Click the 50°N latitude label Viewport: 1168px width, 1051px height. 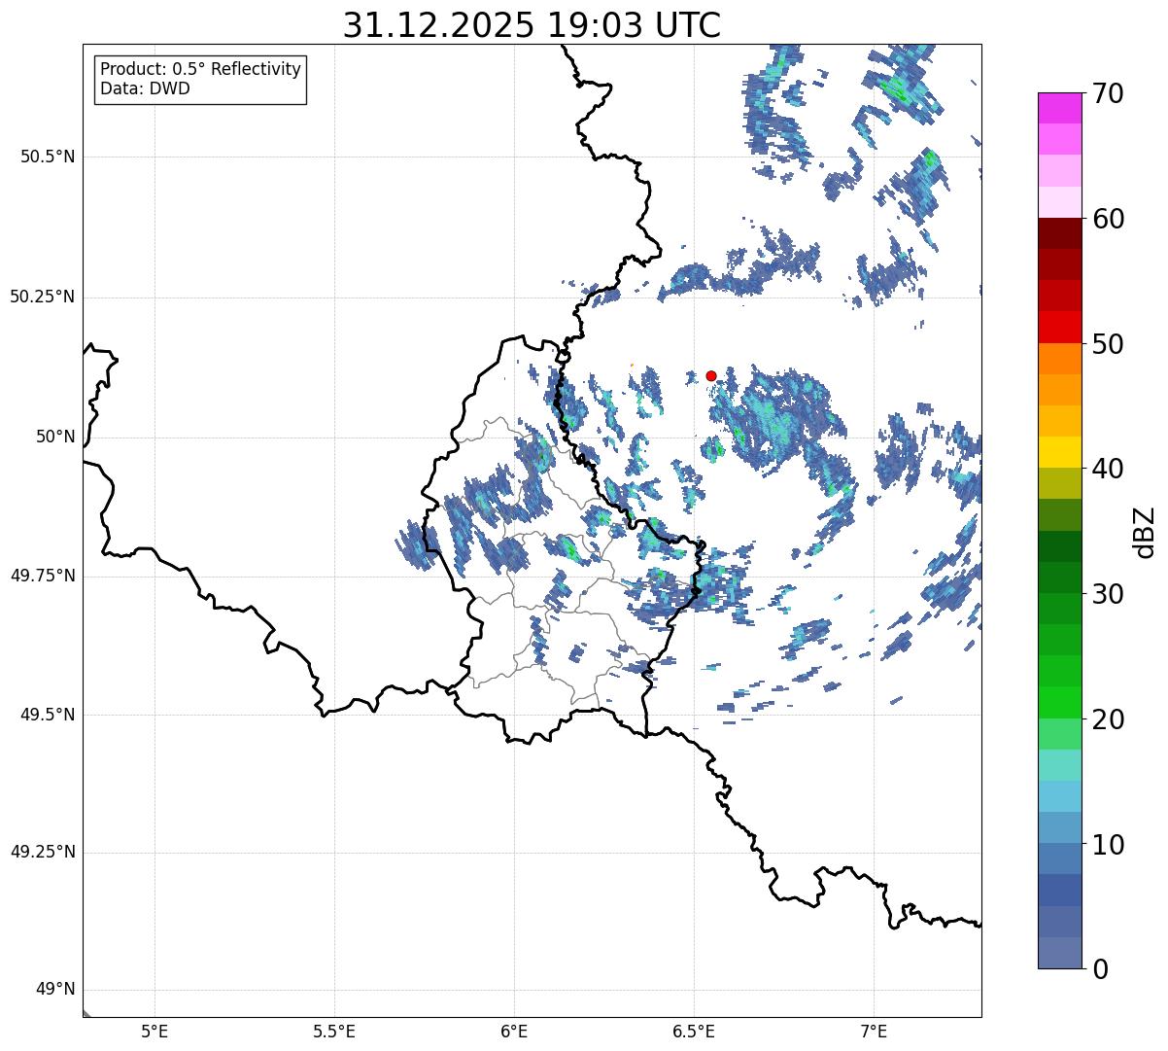click(55, 437)
